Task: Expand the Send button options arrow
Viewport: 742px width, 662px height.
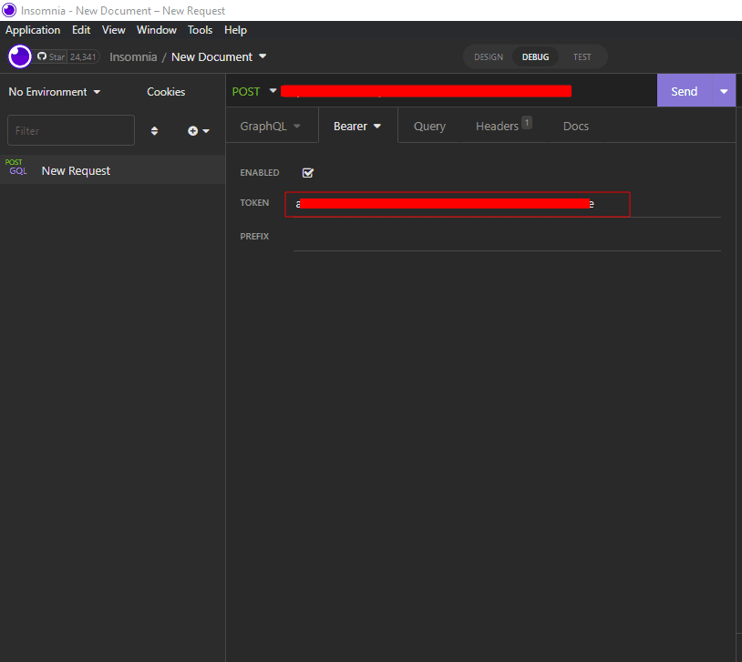Action: coord(724,91)
